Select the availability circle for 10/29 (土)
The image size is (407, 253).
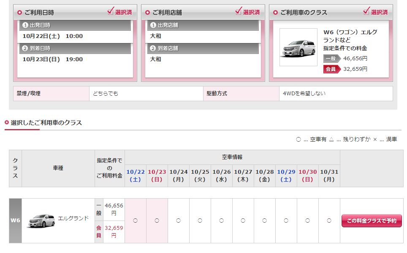coord(286,221)
